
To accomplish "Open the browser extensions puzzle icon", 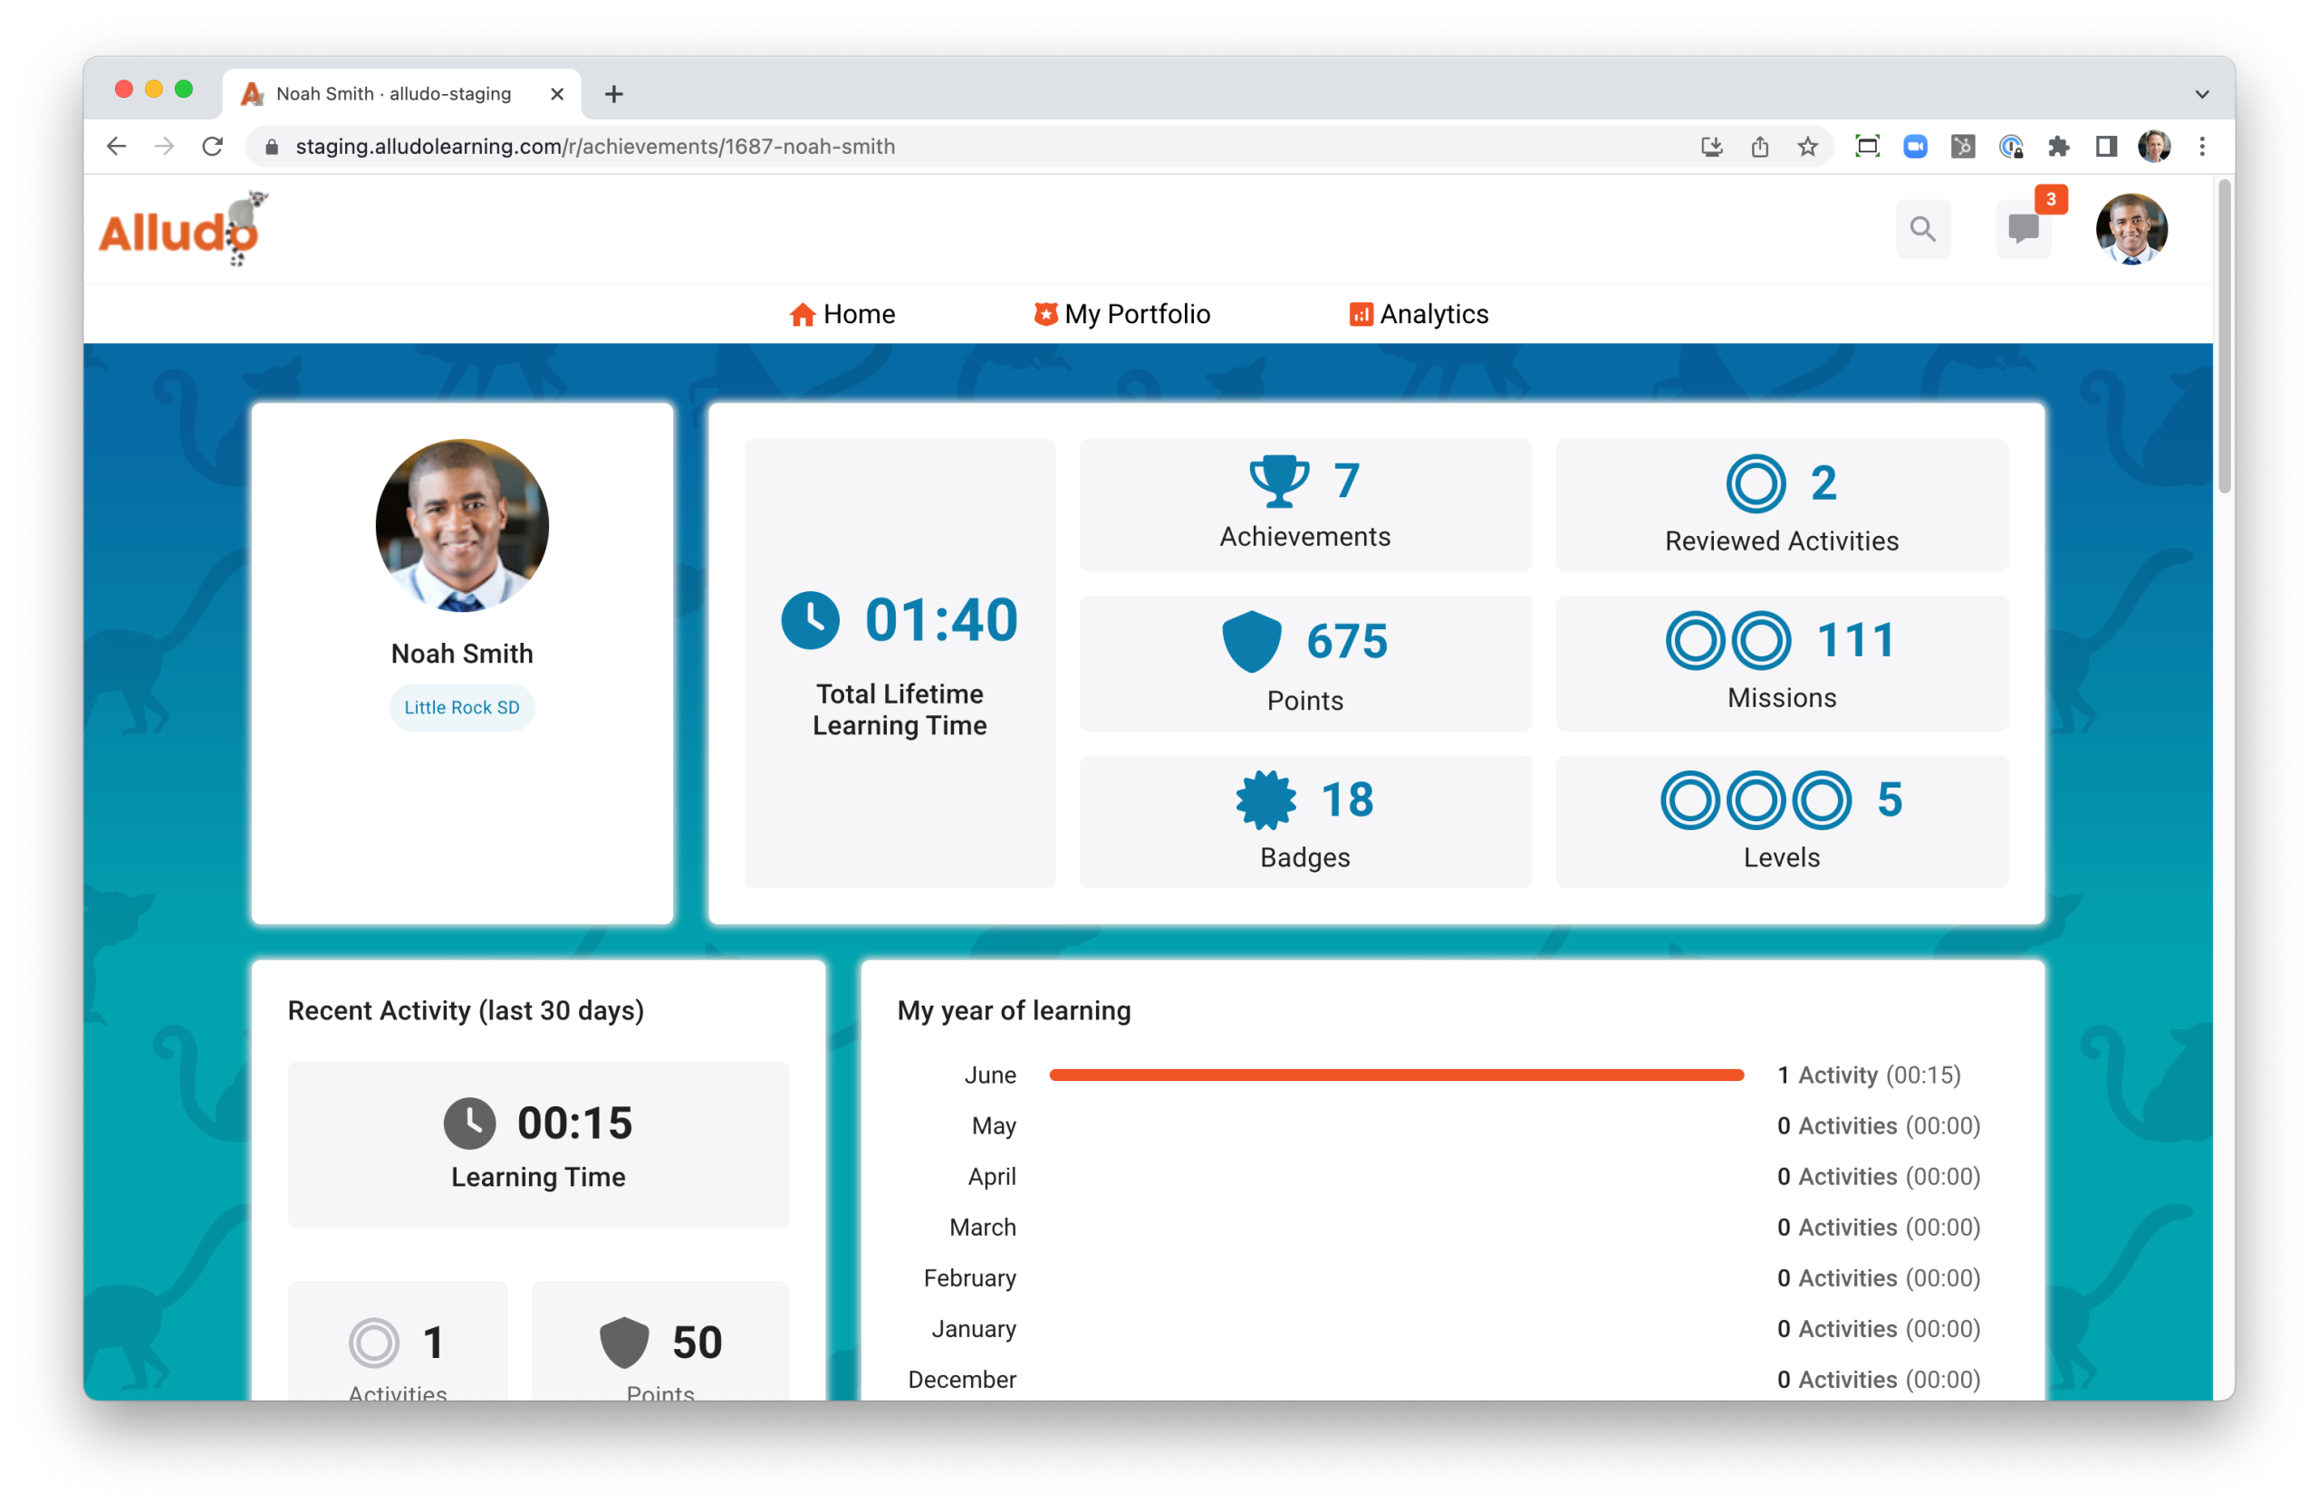I will [2058, 146].
